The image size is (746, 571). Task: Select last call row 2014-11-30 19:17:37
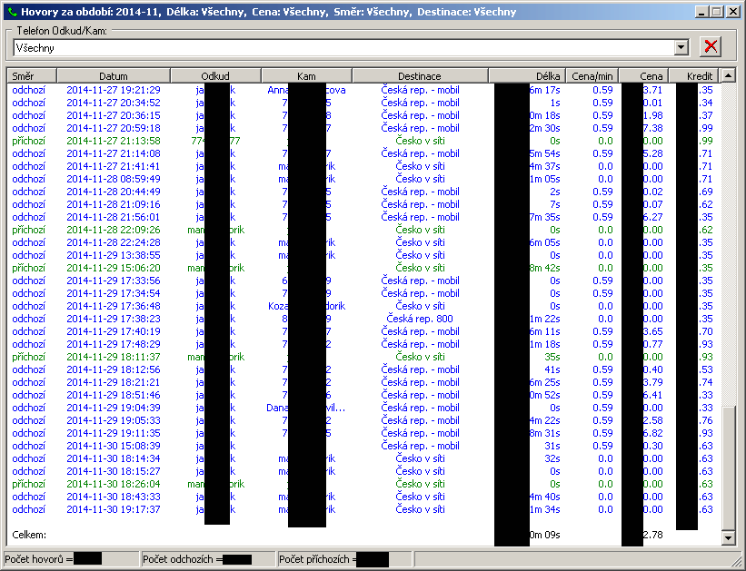pyautogui.click(x=114, y=509)
